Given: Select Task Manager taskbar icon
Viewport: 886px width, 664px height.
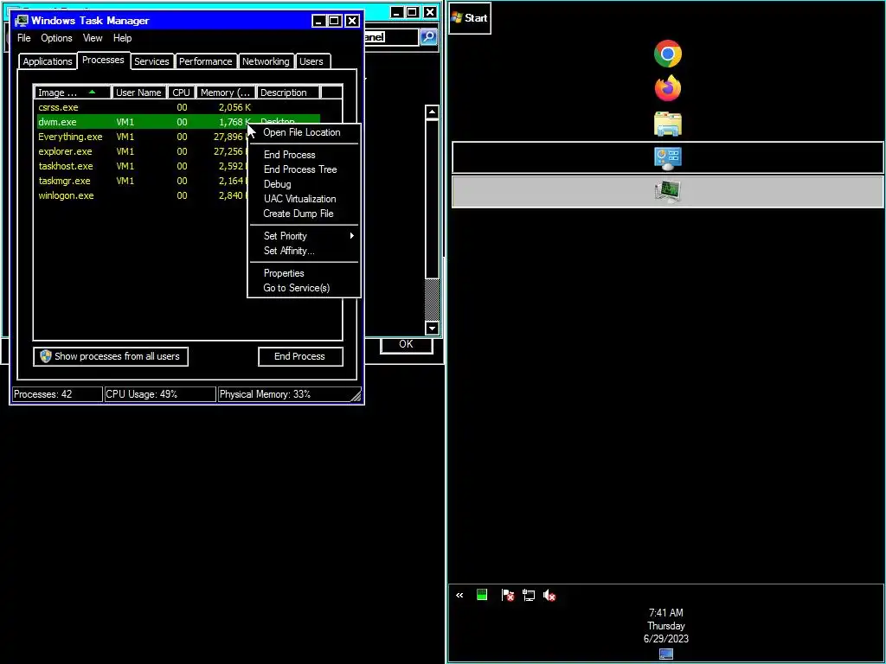Looking at the screenshot, I should pos(667,192).
